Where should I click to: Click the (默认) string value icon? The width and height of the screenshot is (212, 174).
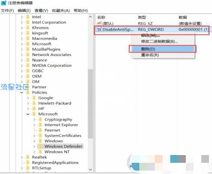[x=99, y=23]
